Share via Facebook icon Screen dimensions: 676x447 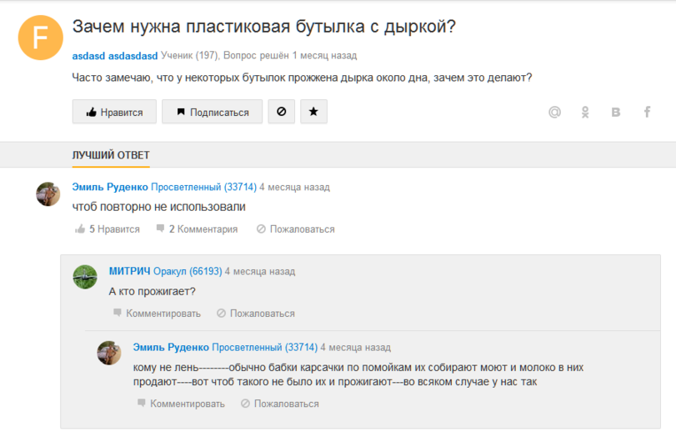pyautogui.click(x=647, y=112)
